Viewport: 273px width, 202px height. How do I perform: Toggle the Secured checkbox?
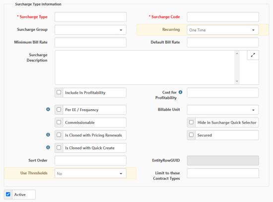(x=191, y=135)
